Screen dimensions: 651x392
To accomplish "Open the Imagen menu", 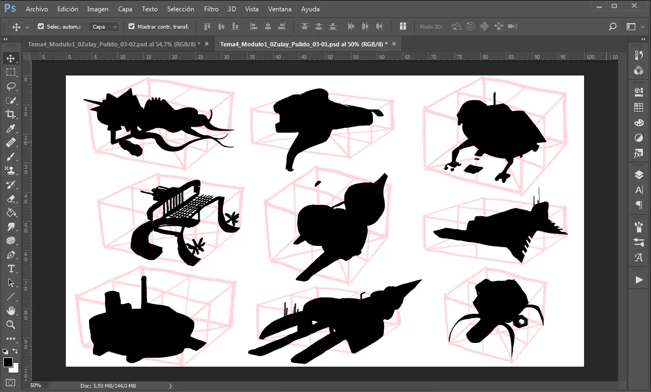I will (98, 9).
